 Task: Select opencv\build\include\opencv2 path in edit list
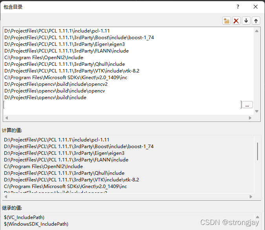coord(56,84)
